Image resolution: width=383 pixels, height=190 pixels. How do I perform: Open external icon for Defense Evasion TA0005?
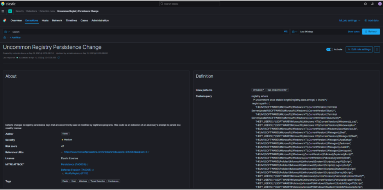coord(93,170)
